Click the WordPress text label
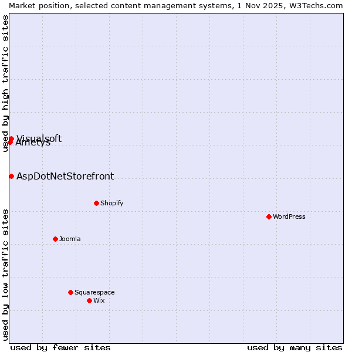The height and width of the screenshot is (352, 352). [289, 216]
